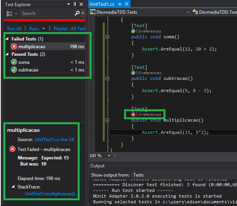
Task: Click the group-by tests icon
Action: [10, 14]
